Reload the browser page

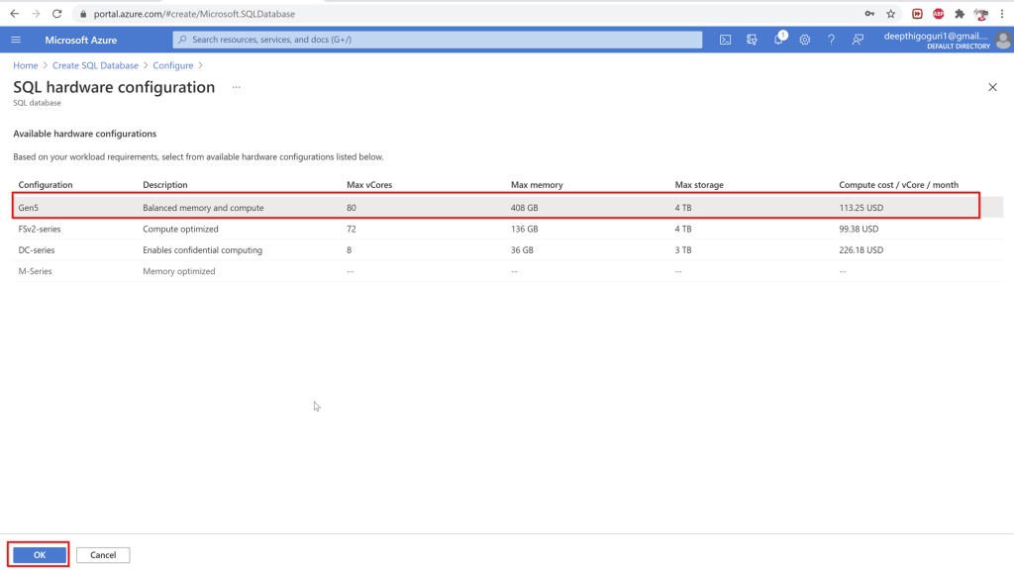[57, 14]
